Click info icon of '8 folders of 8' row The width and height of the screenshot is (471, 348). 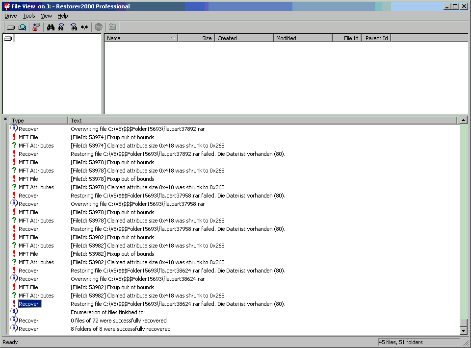coord(14,328)
